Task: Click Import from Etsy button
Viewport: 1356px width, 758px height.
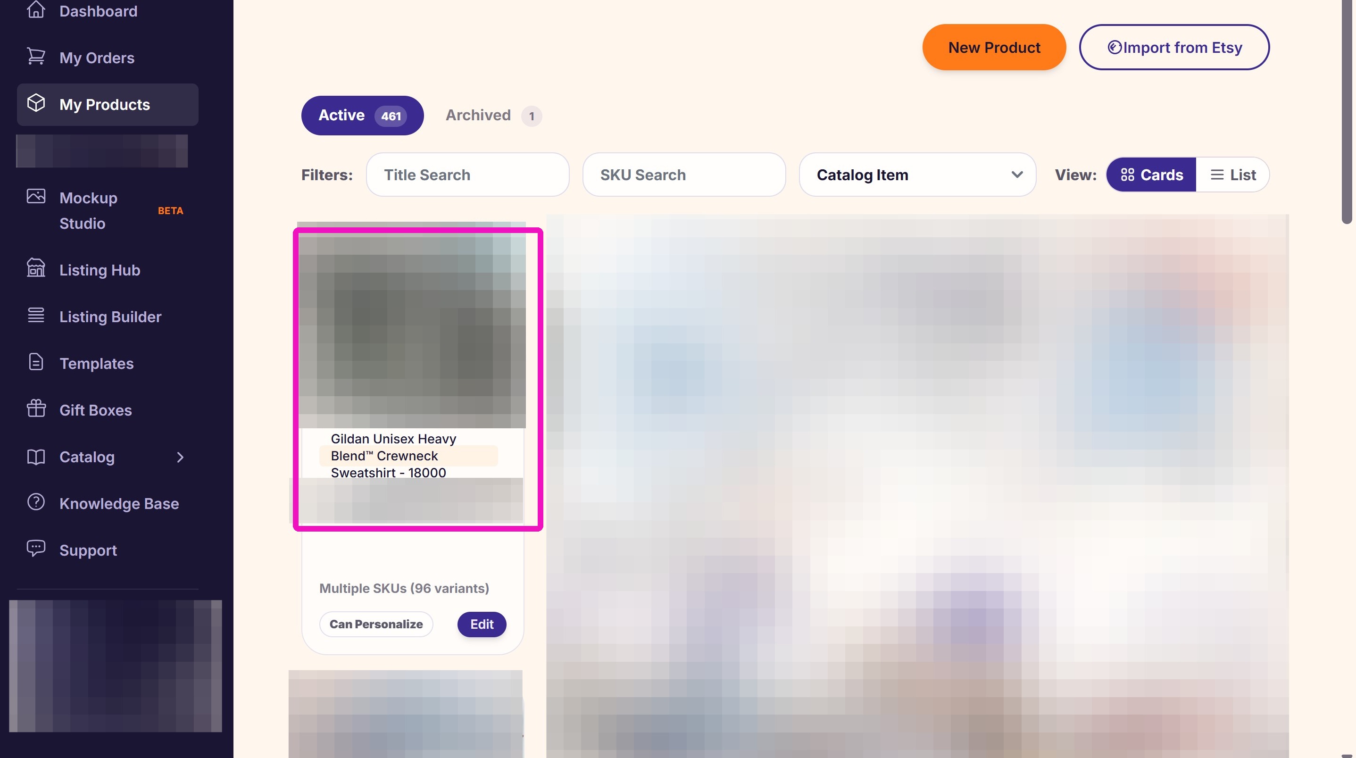Action: pyautogui.click(x=1174, y=47)
